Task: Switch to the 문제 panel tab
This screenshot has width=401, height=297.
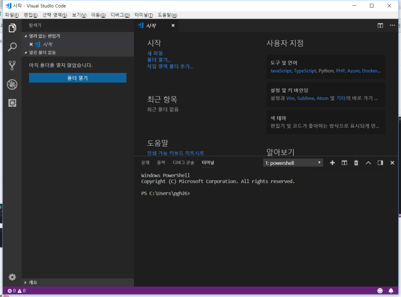Action: pos(145,163)
